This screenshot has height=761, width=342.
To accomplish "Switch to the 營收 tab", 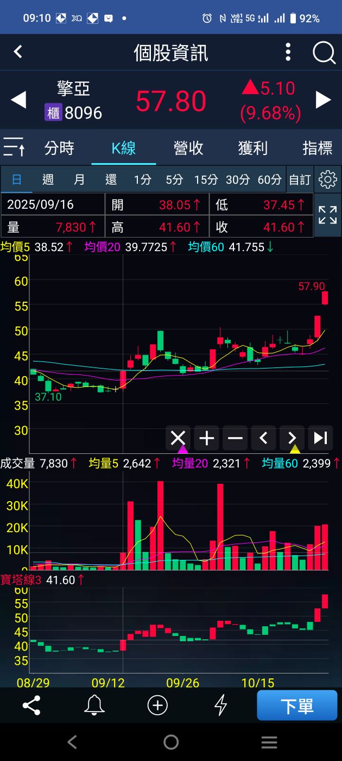I will [x=188, y=148].
